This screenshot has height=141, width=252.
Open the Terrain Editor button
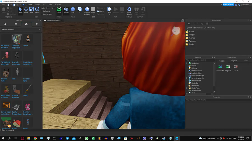pos(59,10)
